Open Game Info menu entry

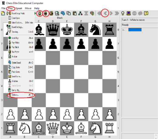pyautogui.click(x=21, y=90)
